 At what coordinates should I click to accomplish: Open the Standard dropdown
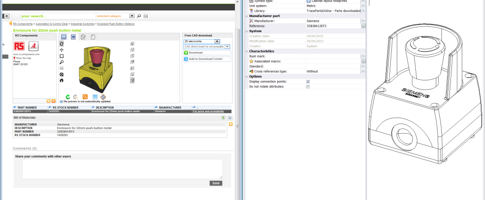click(363, 66)
